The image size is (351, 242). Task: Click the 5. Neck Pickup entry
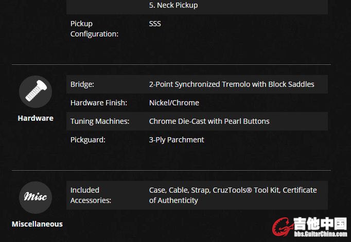tap(173, 5)
